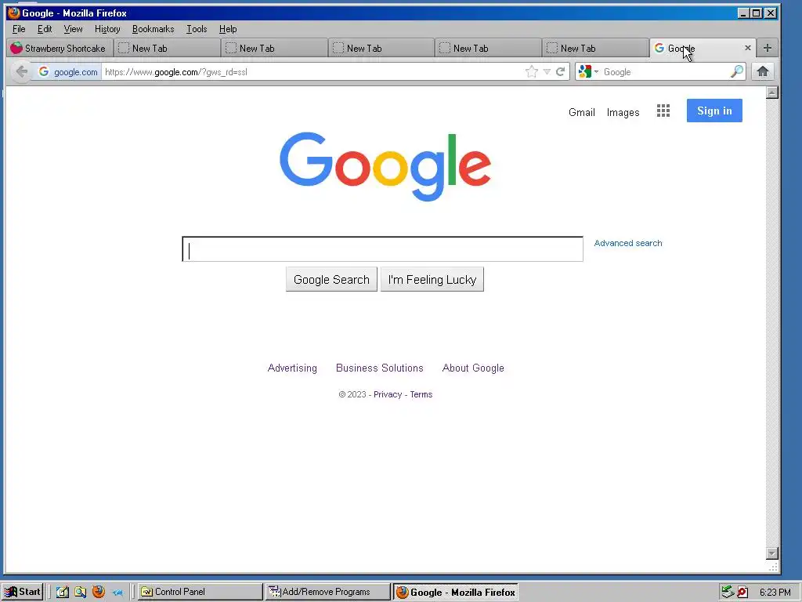Launch Firefox from the quick launch bar

pyautogui.click(x=98, y=592)
